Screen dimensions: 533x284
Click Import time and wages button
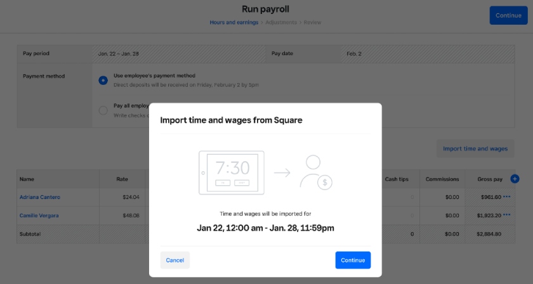coord(475,149)
